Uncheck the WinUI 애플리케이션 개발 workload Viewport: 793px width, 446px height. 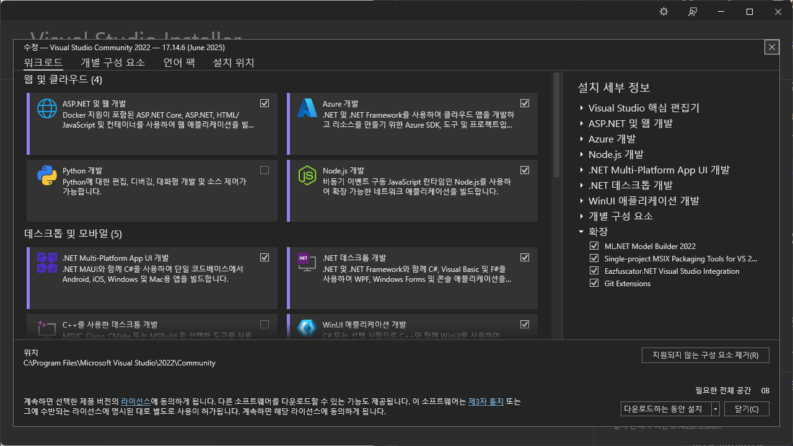tap(525, 324)
